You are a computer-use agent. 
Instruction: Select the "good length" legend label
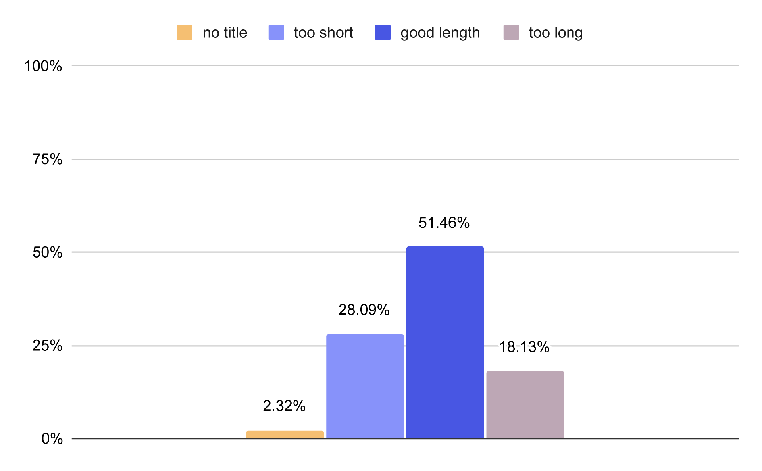440,33
